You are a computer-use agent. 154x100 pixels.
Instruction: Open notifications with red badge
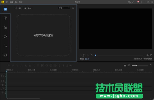point(138,2)
